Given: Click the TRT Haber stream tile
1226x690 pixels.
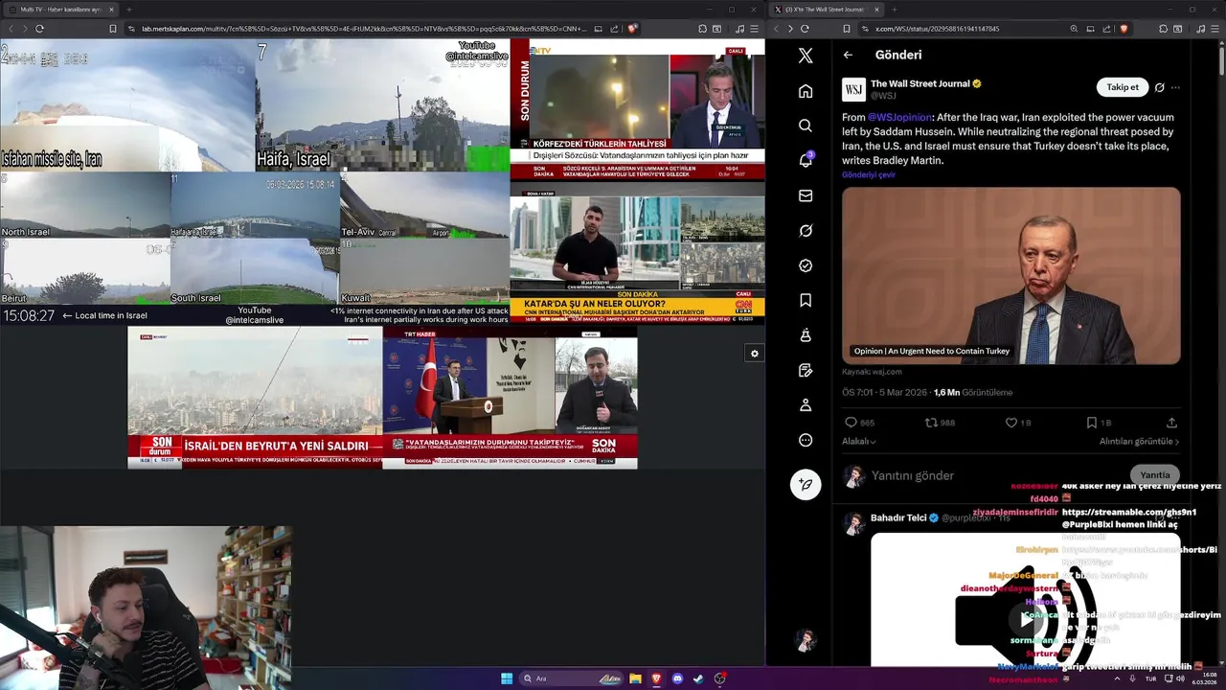Looking at the screenshot, I should click(x=510, y=398).
